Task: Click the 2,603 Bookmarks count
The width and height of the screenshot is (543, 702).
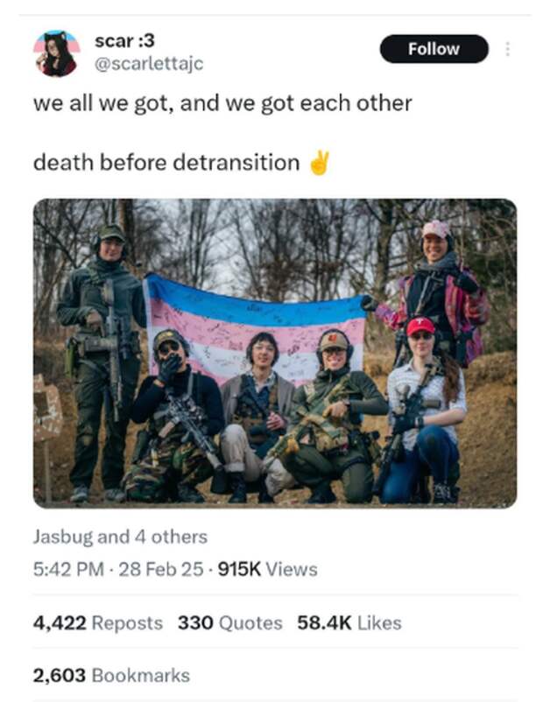Action: 111,675
